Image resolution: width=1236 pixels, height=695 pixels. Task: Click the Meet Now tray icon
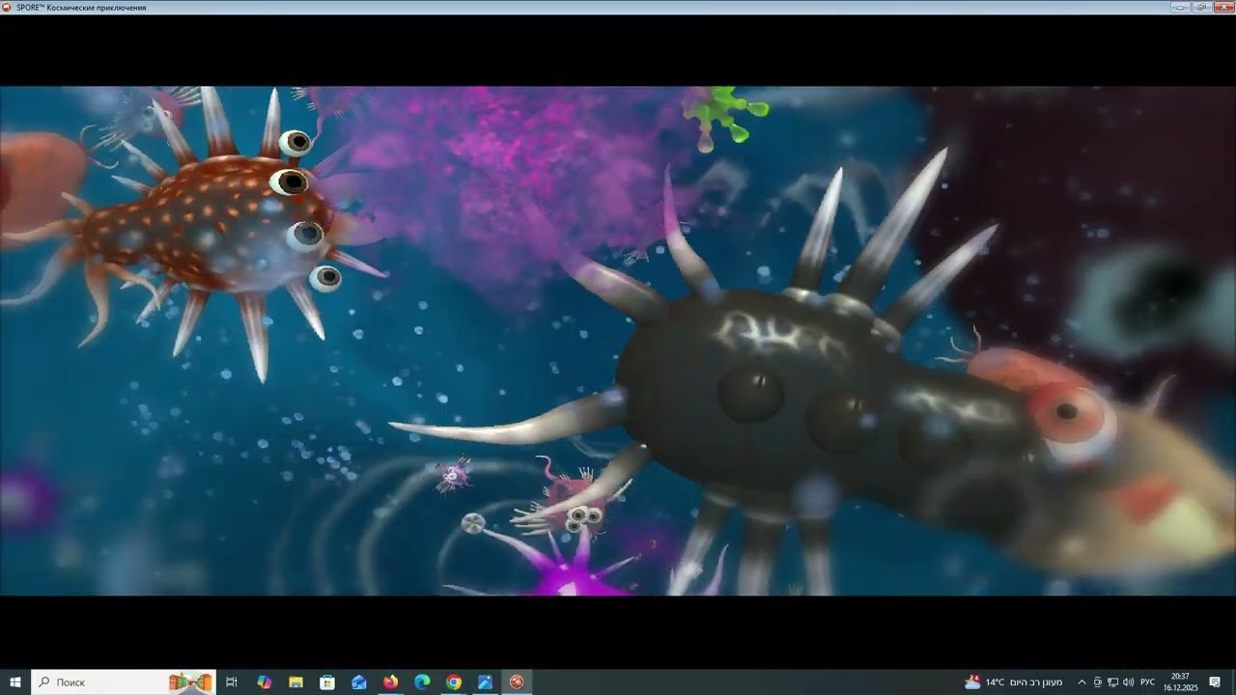1098,682
